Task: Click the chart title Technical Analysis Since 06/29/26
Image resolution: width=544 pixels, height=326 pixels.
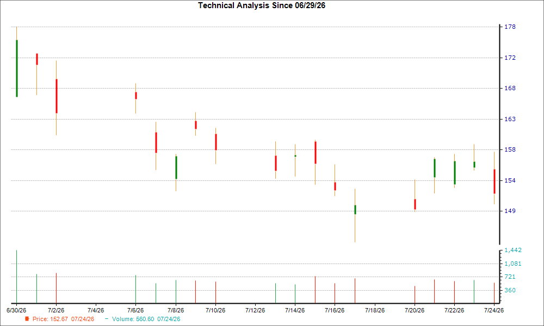Action: pos(262,5)
